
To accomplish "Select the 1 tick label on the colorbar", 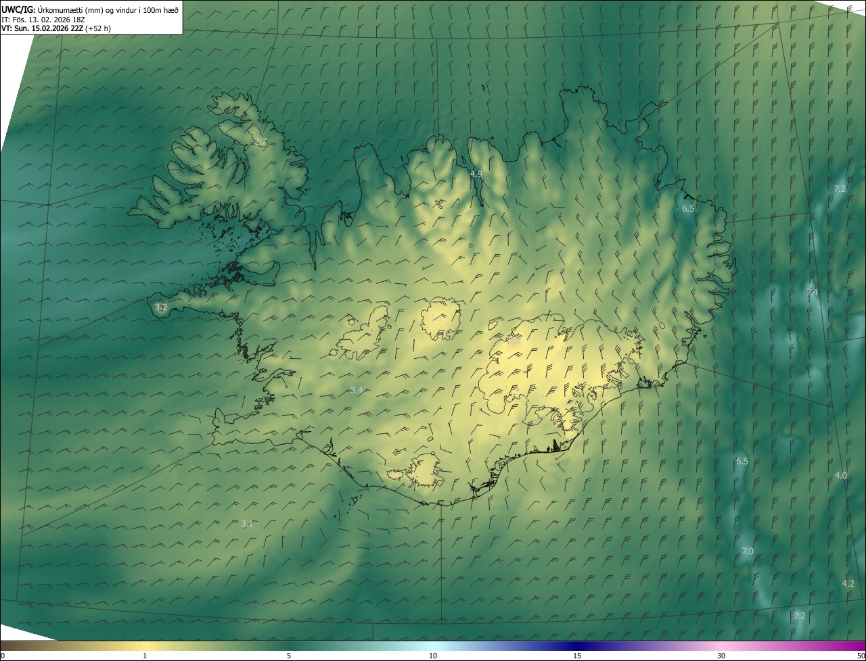I will pyautogui.click(x=145, y=656).
